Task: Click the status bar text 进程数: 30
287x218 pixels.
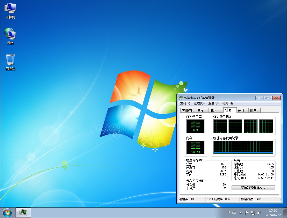Action: tap(186, 199)
